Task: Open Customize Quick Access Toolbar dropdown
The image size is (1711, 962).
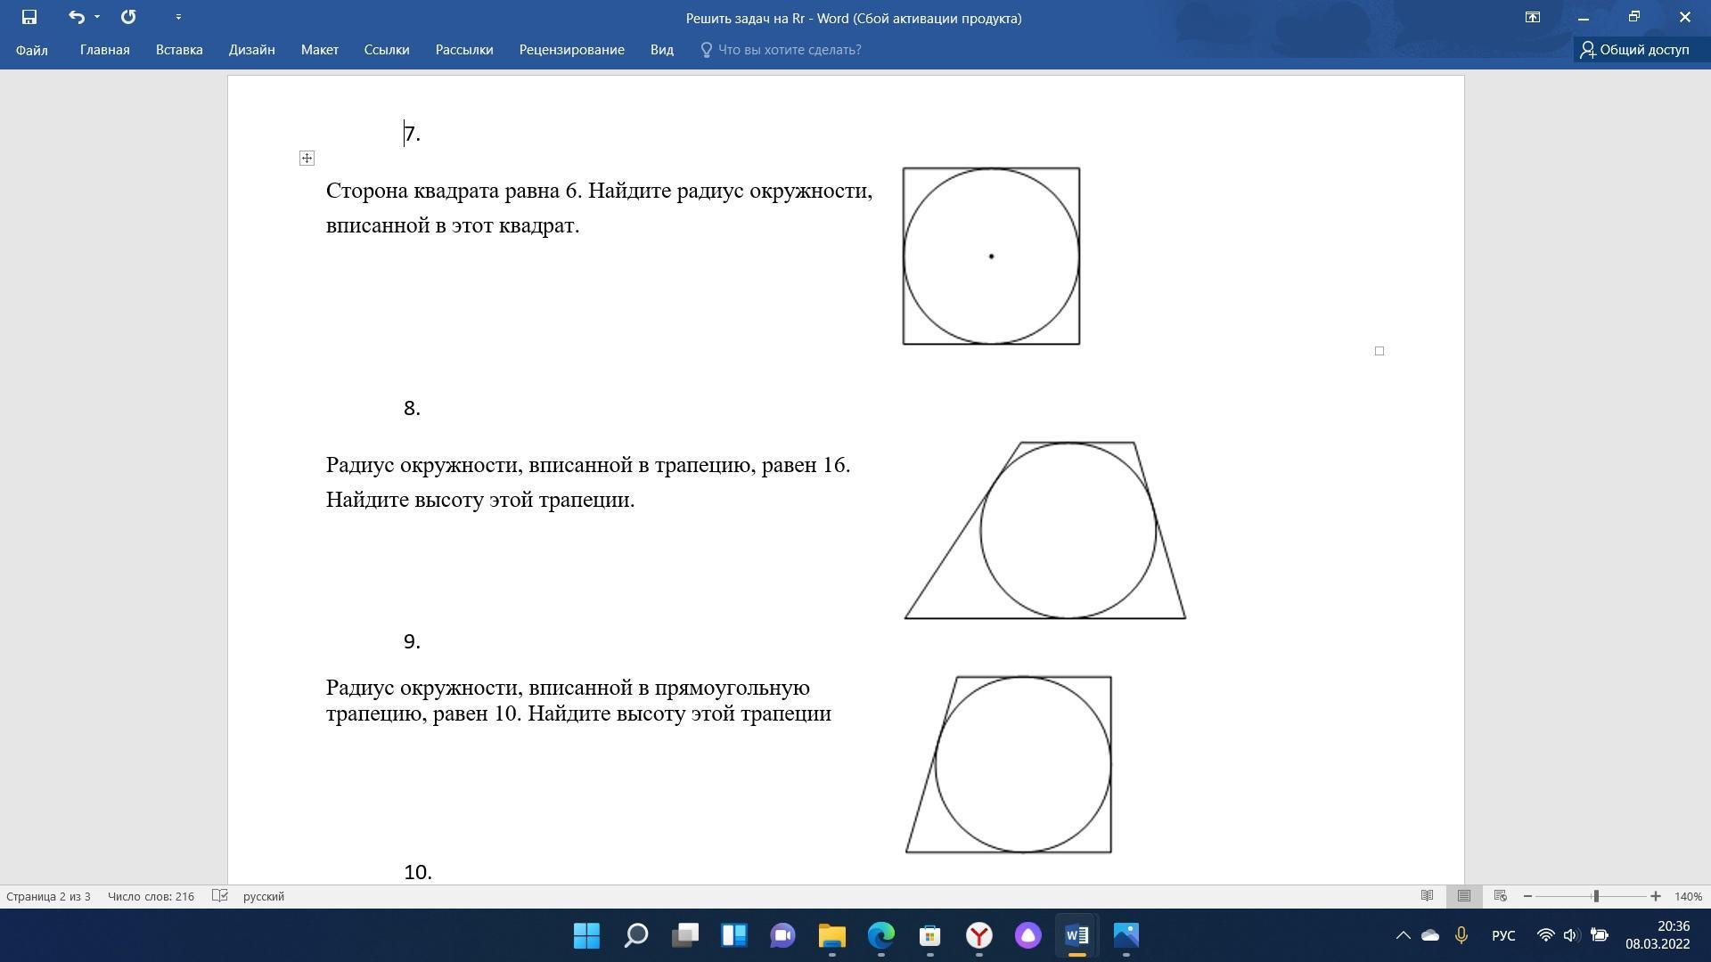Action: click(178, 17)
